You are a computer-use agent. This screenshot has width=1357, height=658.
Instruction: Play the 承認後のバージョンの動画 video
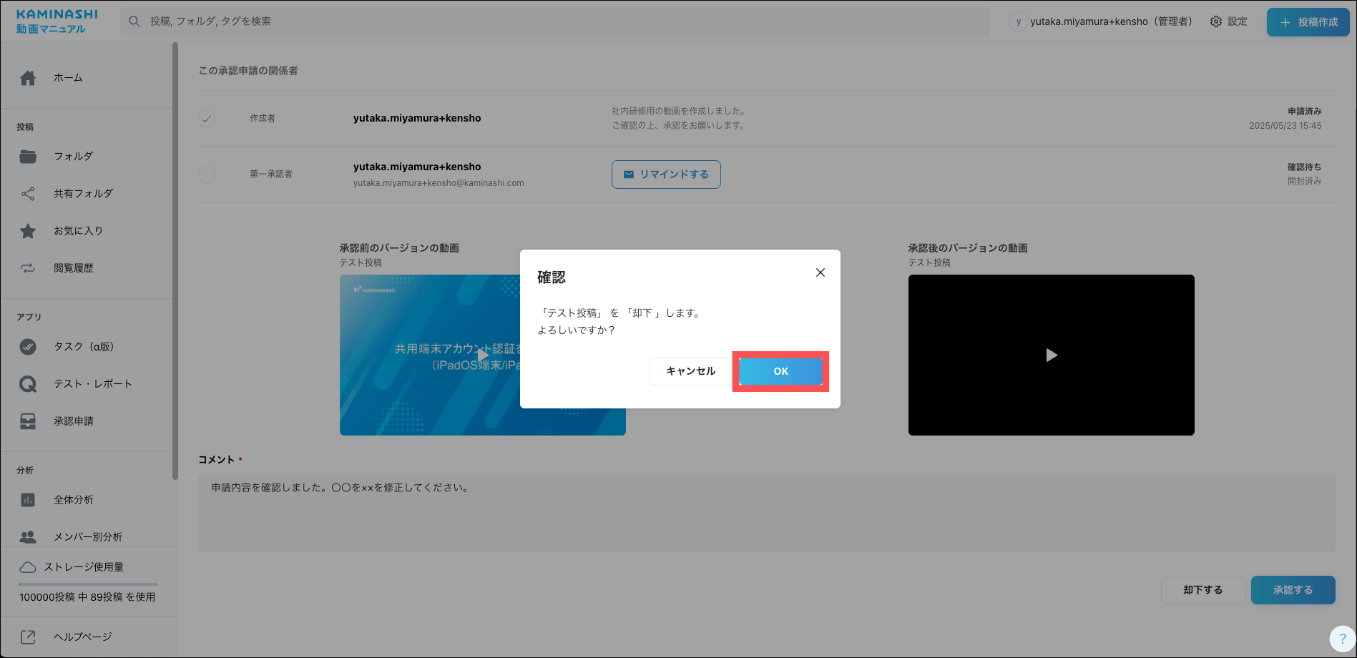[x=1051, y=355]
